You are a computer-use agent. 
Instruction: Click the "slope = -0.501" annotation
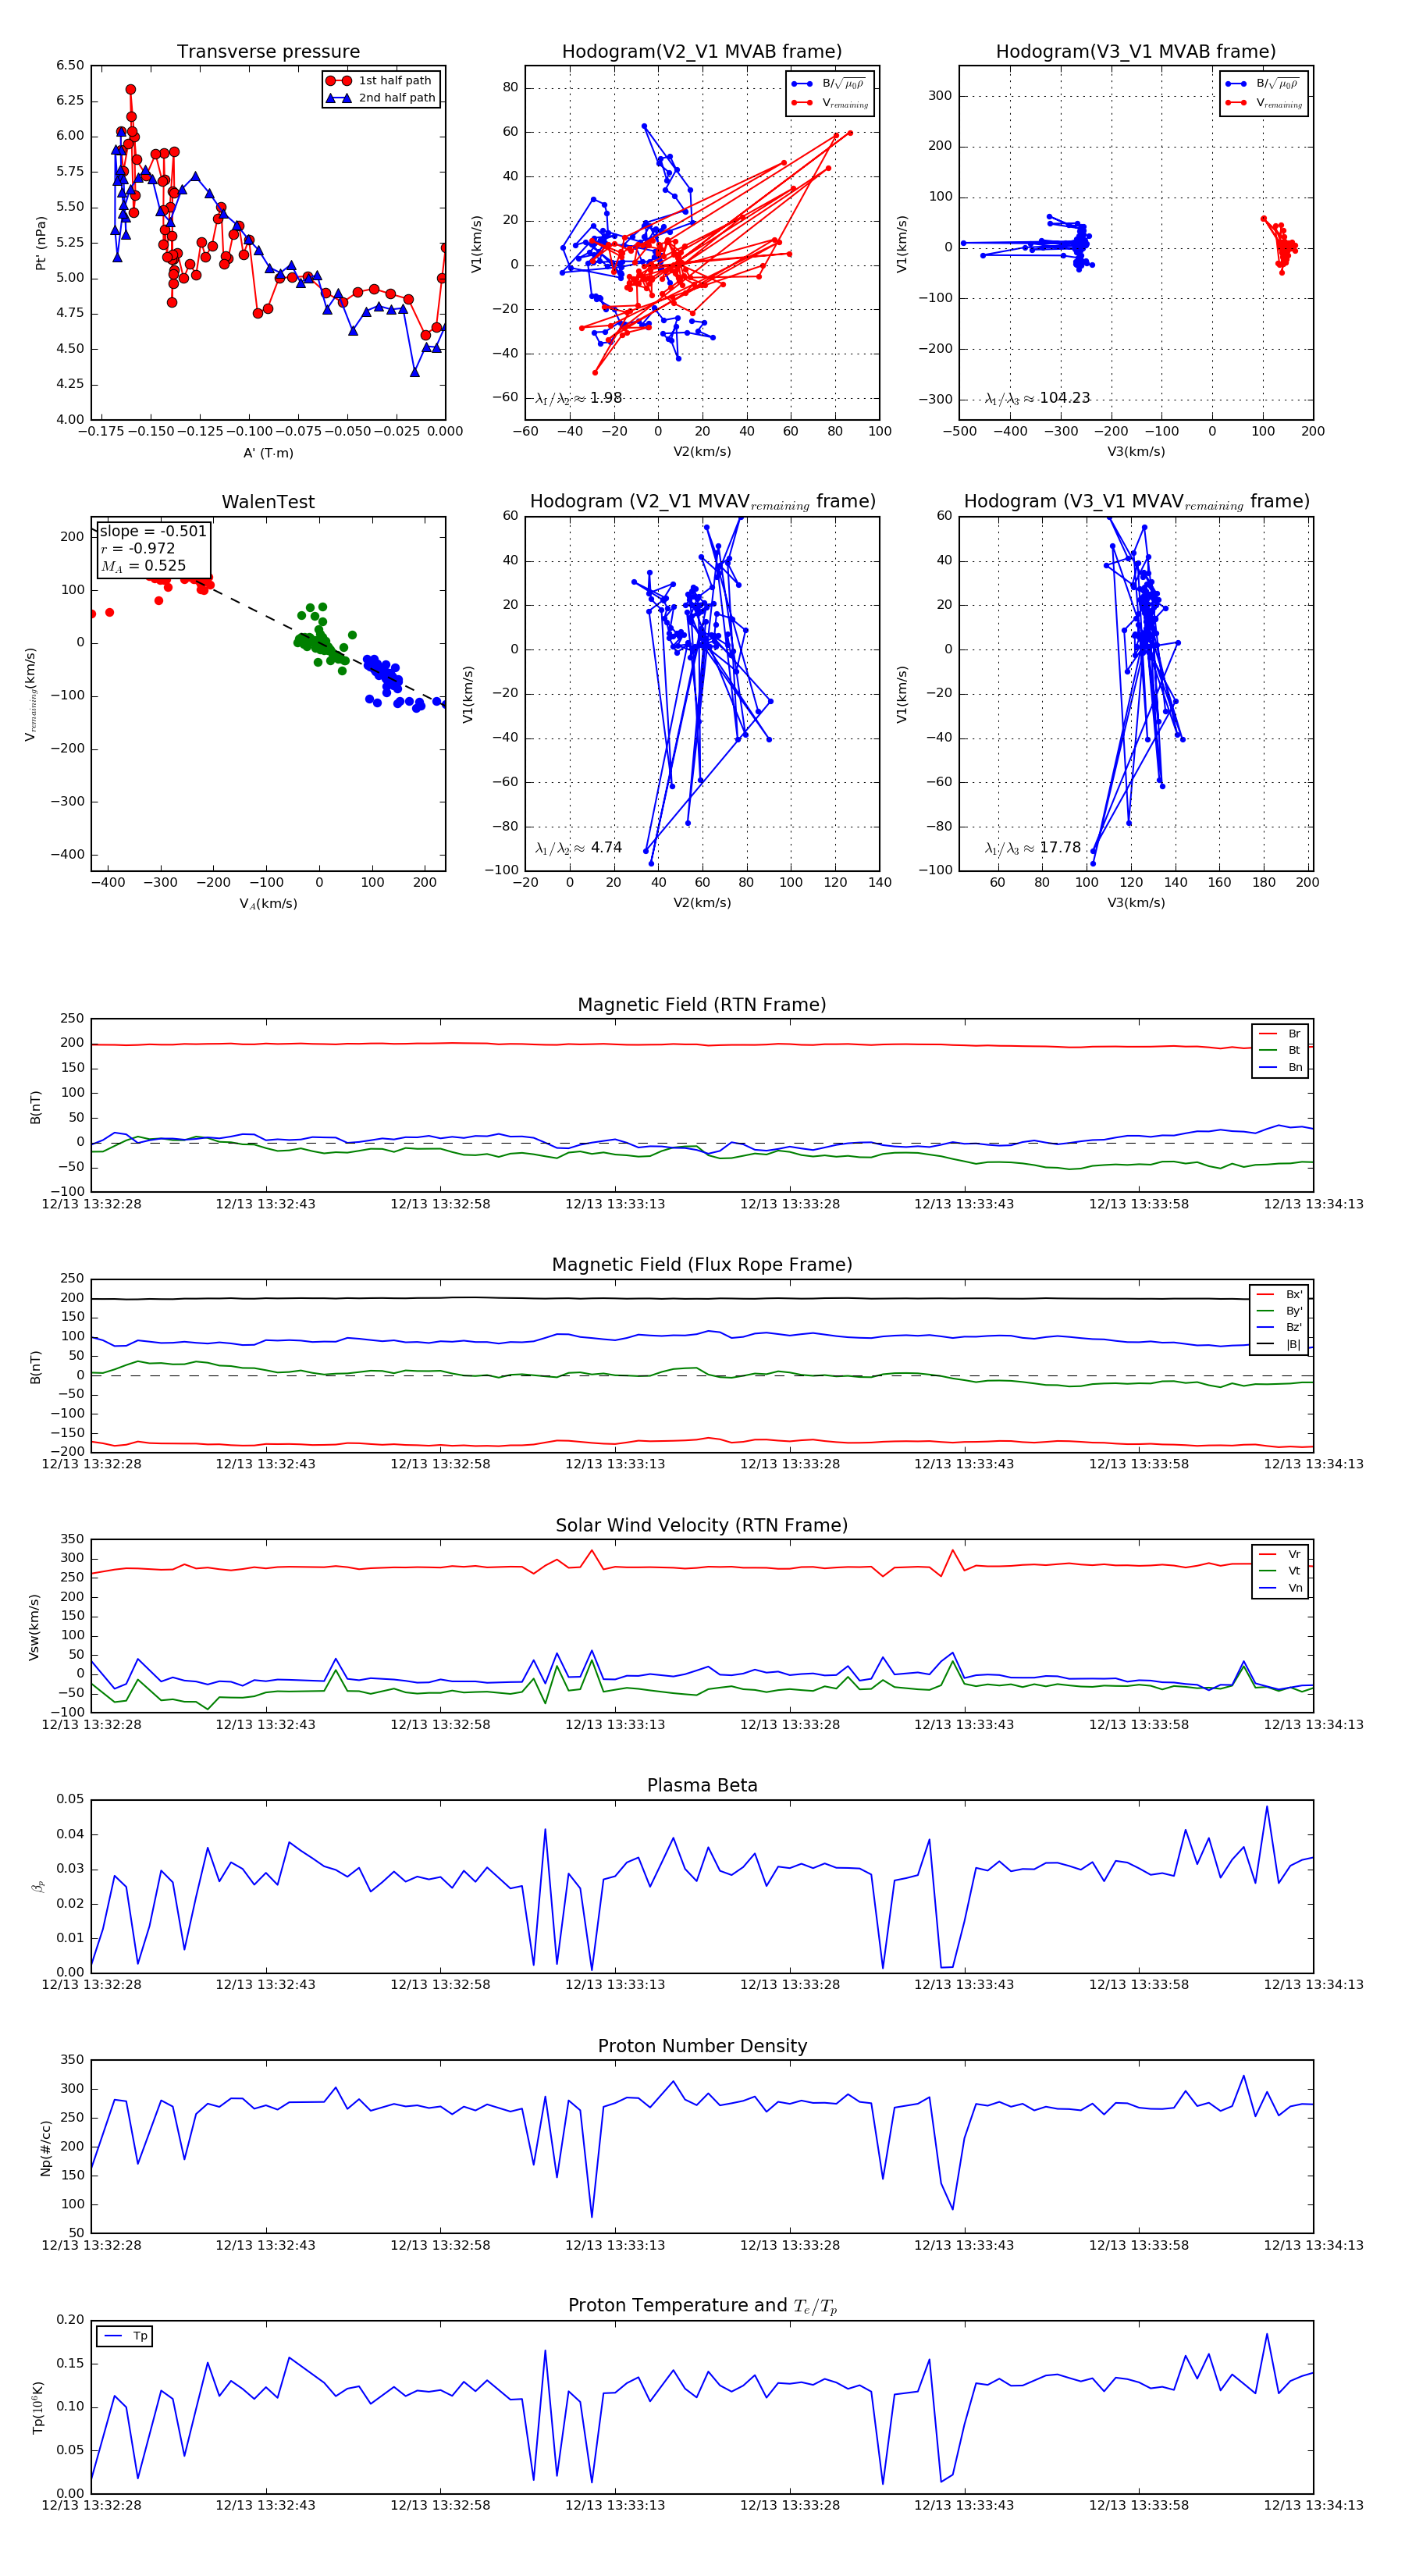tap(153, 531)
